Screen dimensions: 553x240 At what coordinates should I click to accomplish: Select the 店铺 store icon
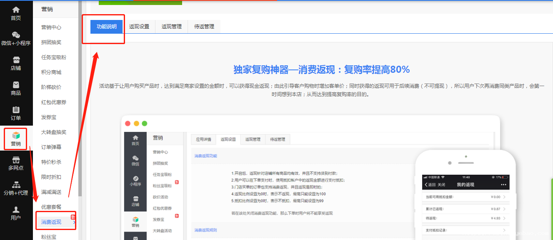coord(16,60)
